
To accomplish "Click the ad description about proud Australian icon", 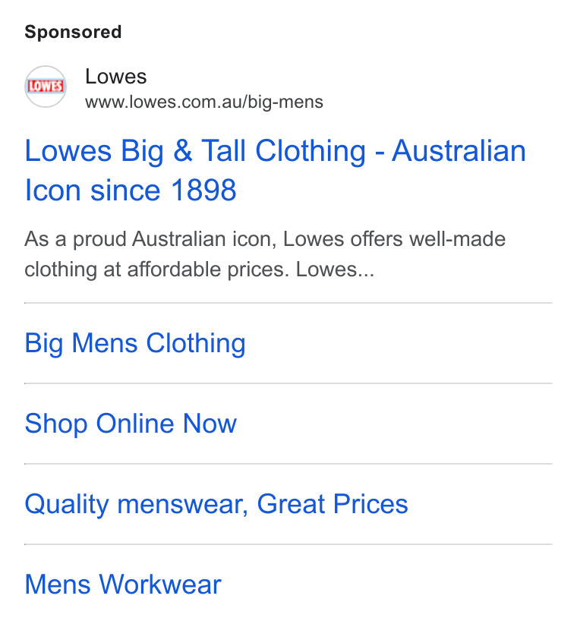I will (x=265, y=254).
